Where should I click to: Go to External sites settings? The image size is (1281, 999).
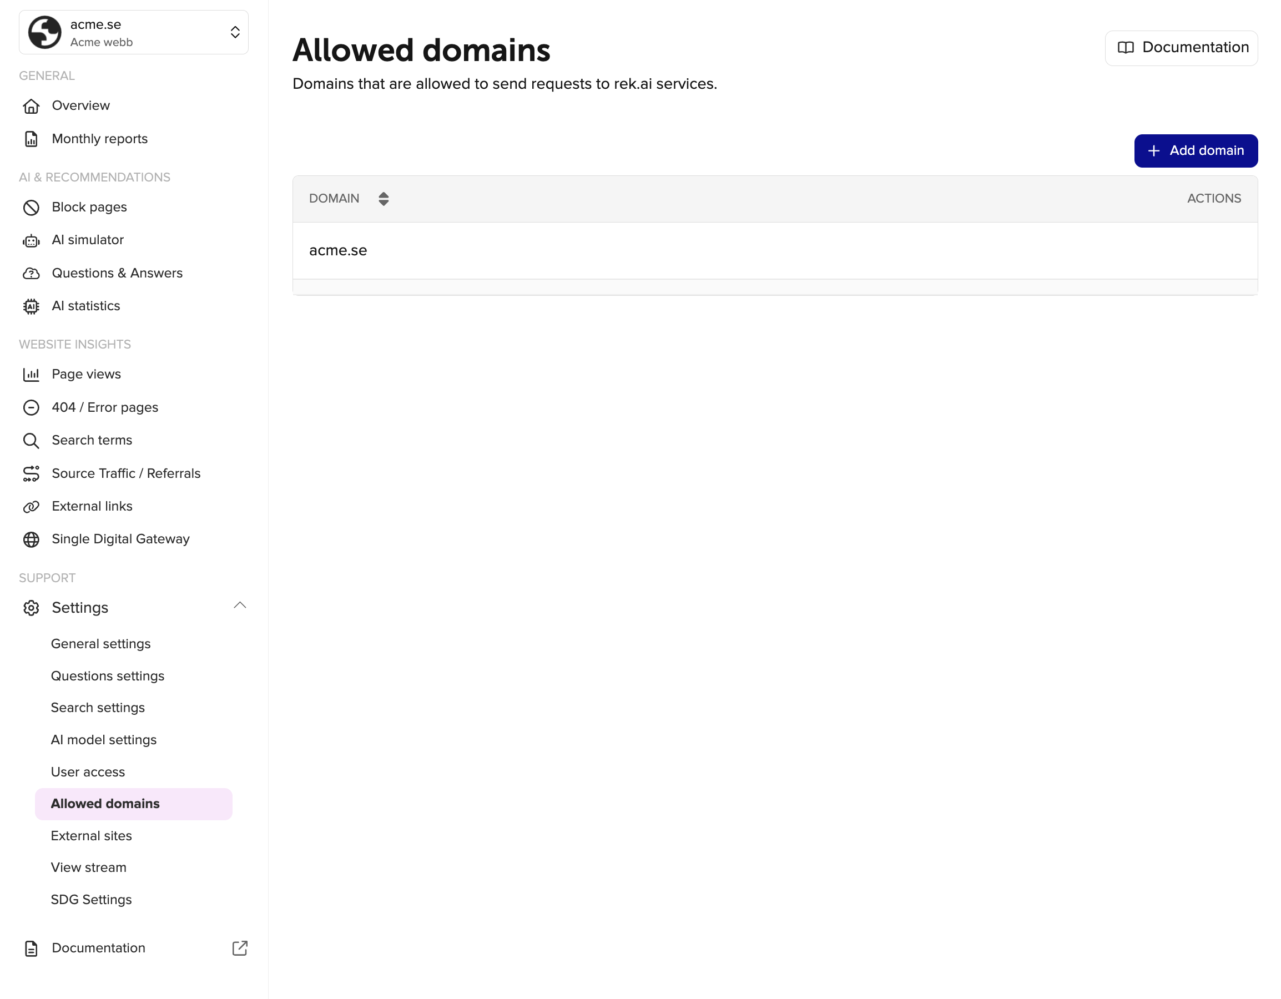pyautogui.click(x=92, y=836)
